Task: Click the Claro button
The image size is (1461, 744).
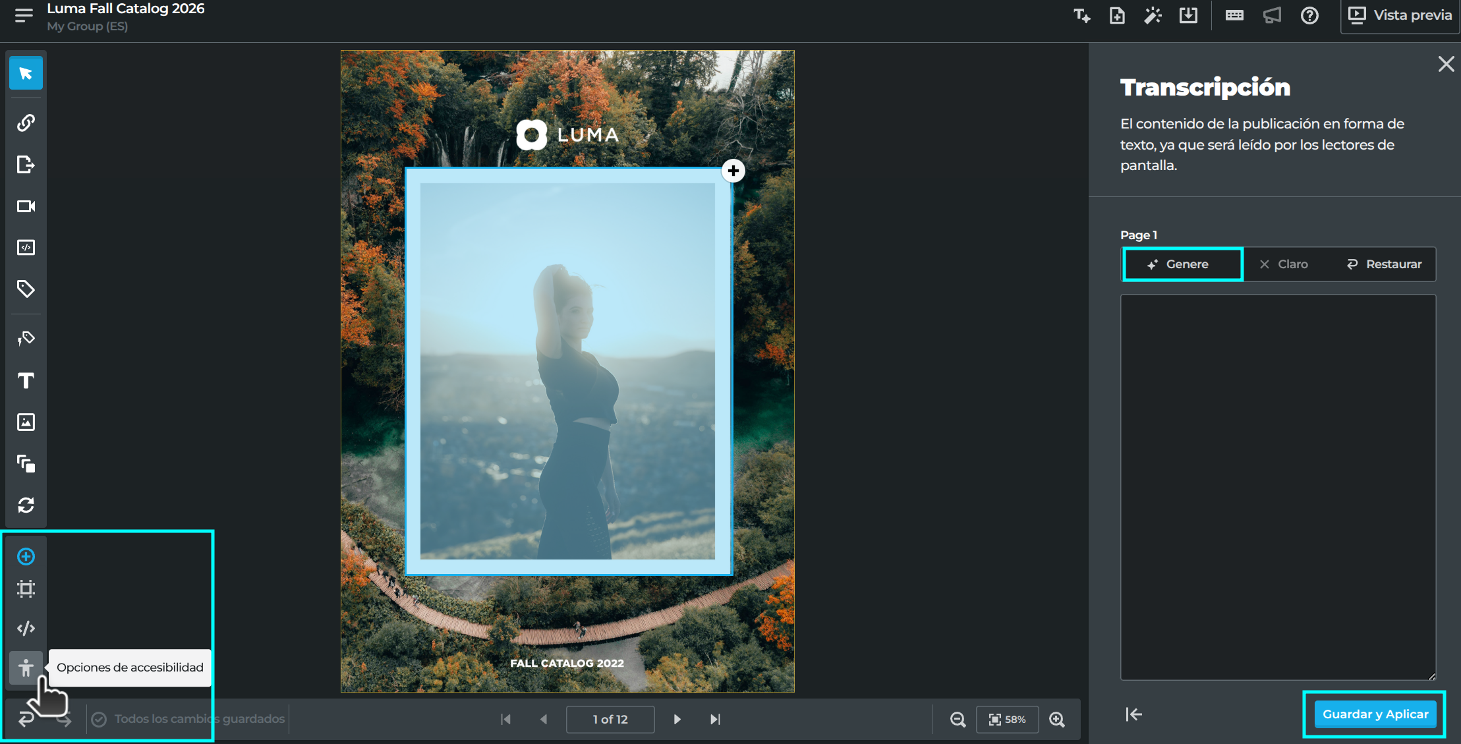Action: (1284, 264)
